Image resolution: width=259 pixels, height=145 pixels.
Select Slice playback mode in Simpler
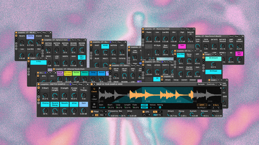[x=94, y=105]
